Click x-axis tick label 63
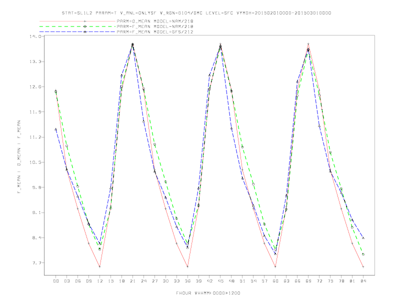The width and height of the screenshot is (396, 306). click(286, 281)
